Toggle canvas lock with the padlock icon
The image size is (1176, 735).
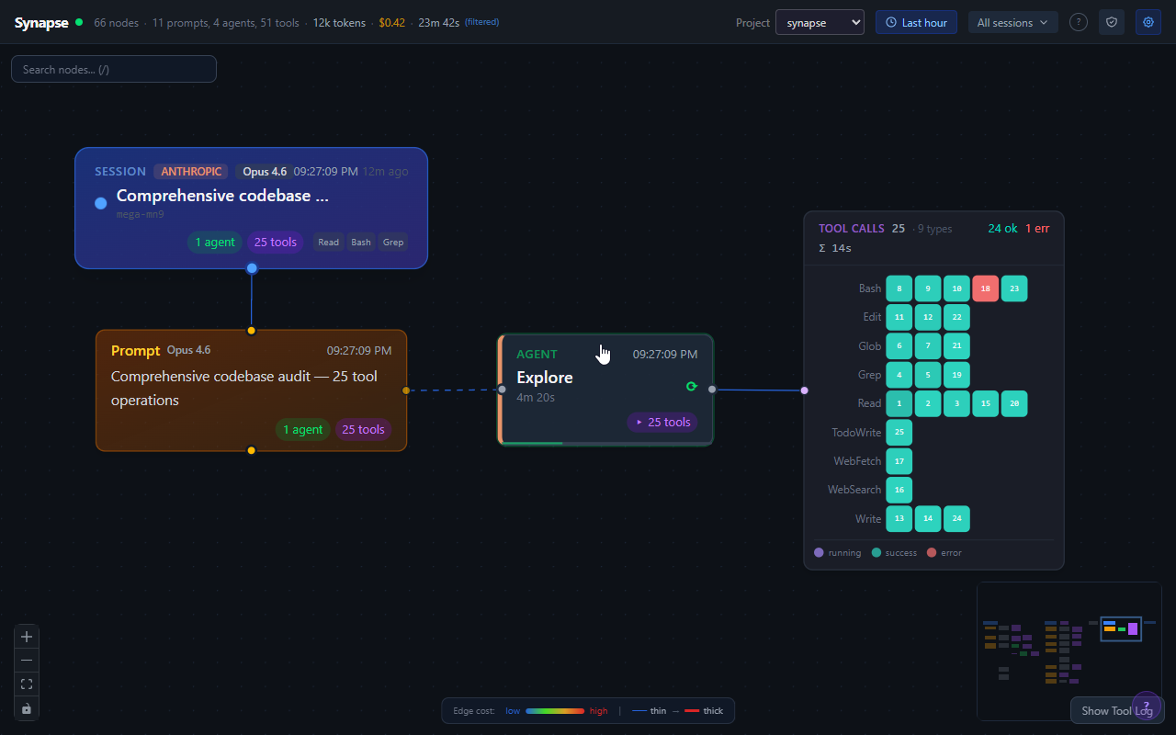[x=26, y=707]
